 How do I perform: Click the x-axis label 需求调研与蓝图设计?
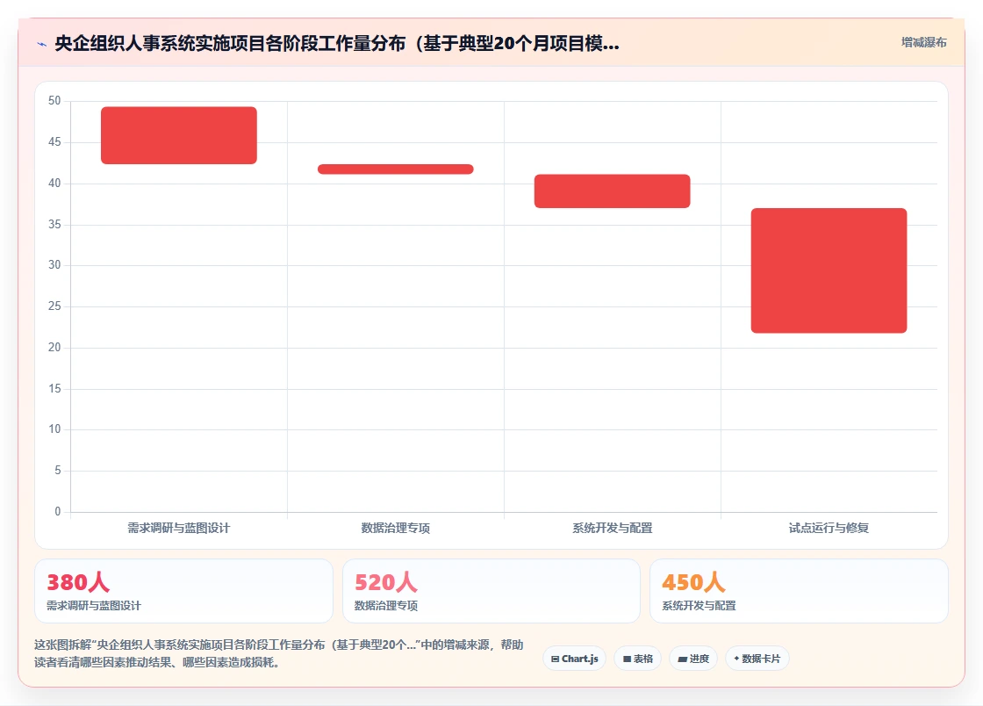click(x=179, y=528)
